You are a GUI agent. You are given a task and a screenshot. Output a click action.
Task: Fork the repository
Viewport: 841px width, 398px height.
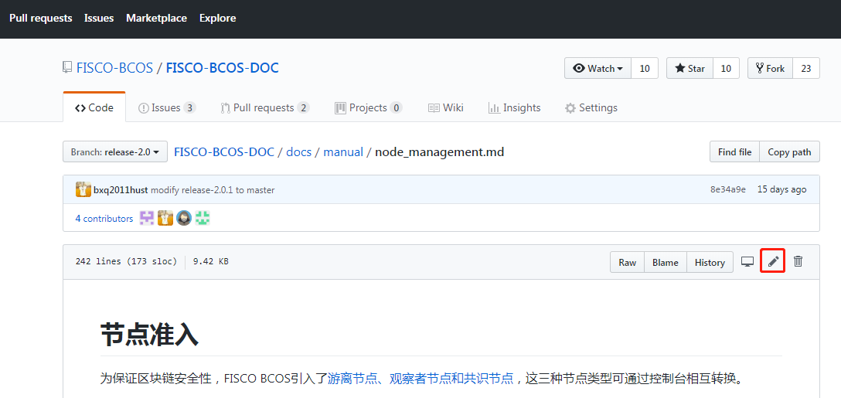(x=770, y=69)
